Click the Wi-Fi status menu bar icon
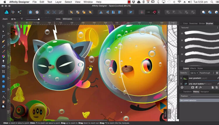The width and height of the screenshot is (219, 125). click(x=179, y=2)
